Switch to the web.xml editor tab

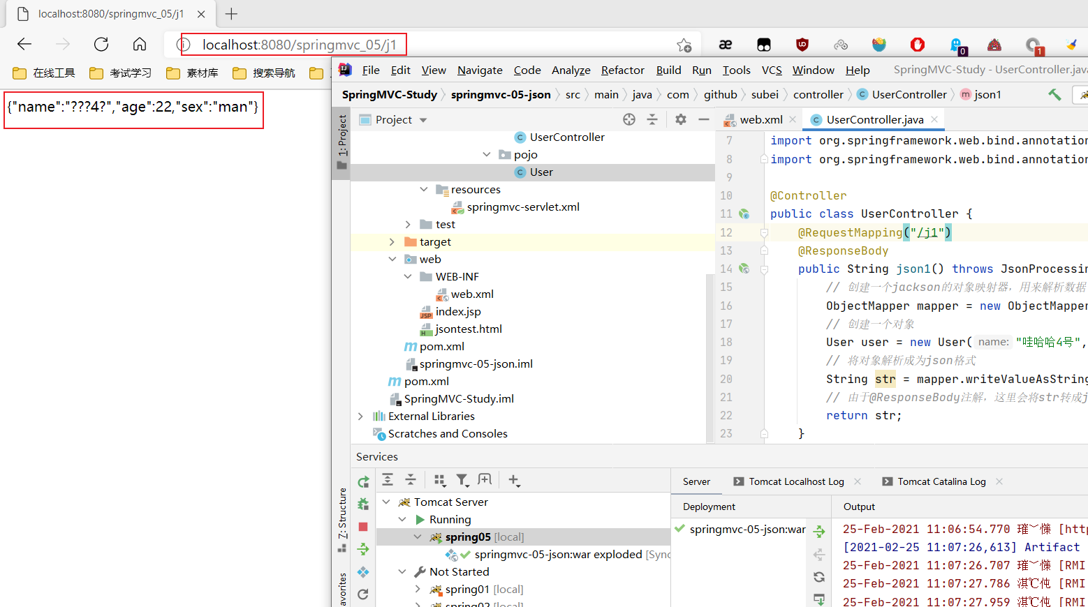tap(760, 119)
